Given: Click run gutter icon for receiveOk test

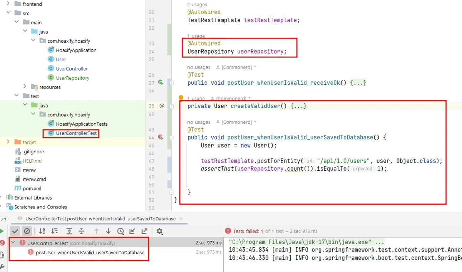Looking at the screenshot, I should click(161, 82).
